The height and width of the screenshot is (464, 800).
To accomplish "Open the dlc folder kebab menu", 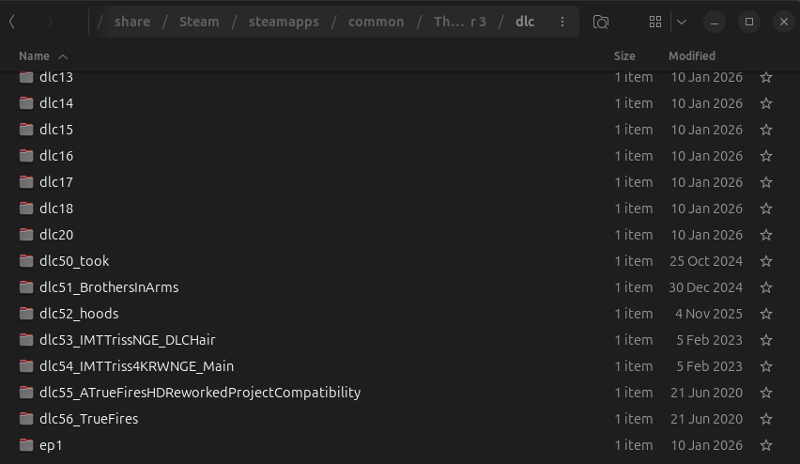I will [562, 22].
